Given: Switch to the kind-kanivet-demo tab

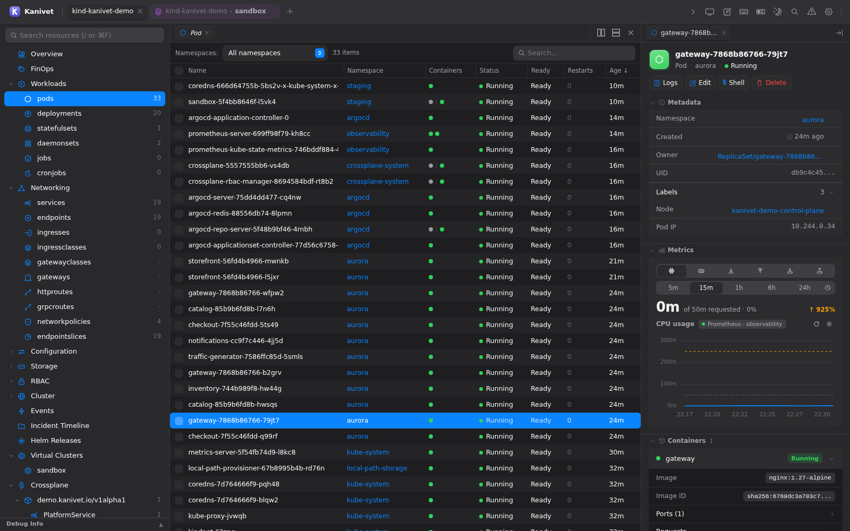Looking at the screenshot, I should point(103,11).
